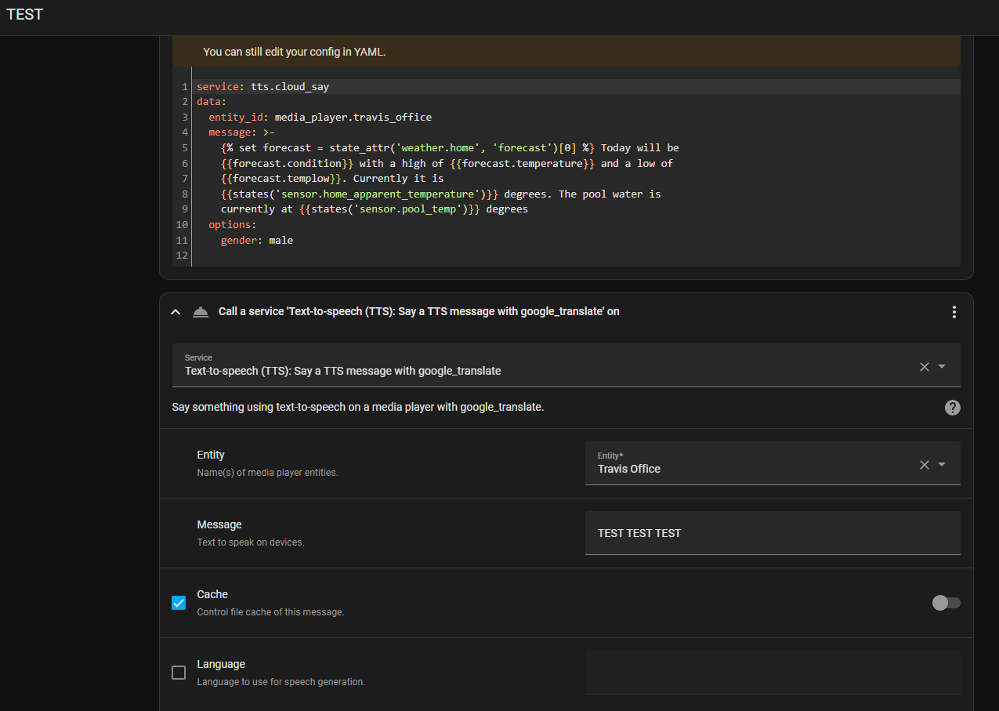
Task: Click the empty Language input field
Action: (x=772, y=672)
